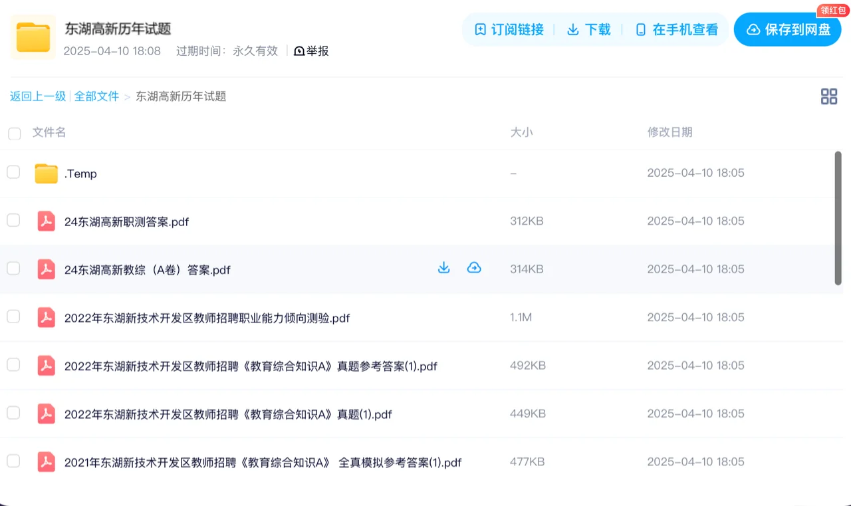Click the cloud save icon on 24东湖高新教综（A卷）答案 row

tap(474, 267)
